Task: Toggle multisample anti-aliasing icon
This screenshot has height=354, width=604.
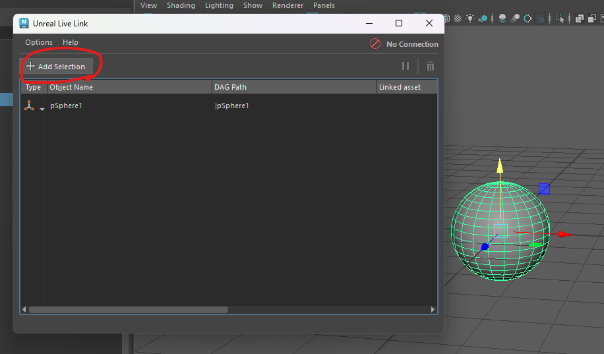Action: 528,18
